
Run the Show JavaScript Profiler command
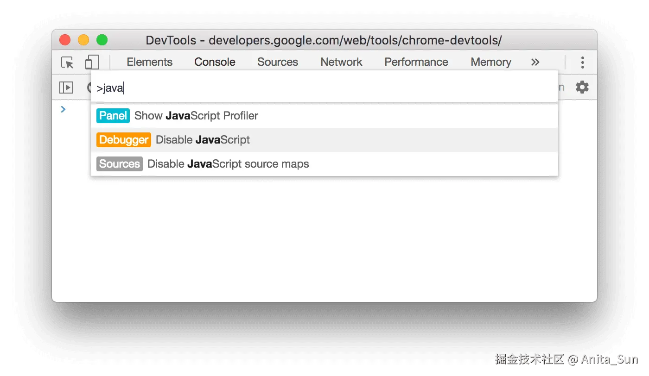tap(196, 115)
